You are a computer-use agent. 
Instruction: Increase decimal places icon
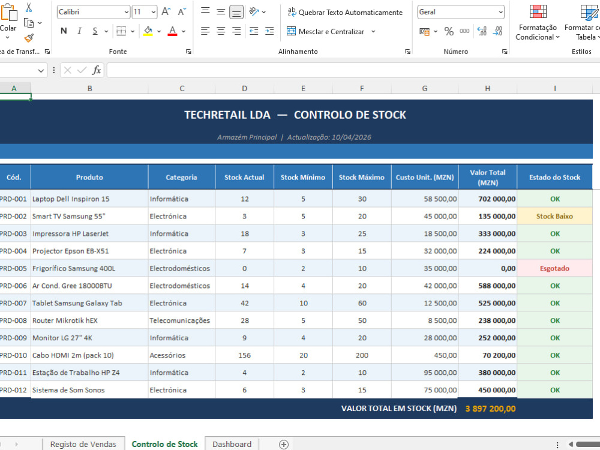click(x=482, y=31)
